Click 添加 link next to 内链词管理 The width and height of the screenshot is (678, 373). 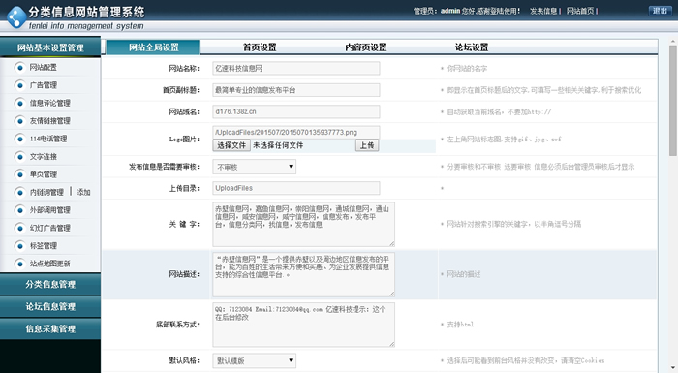[x=83, y=192]
